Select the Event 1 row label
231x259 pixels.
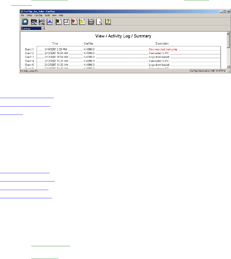point(29,49)
